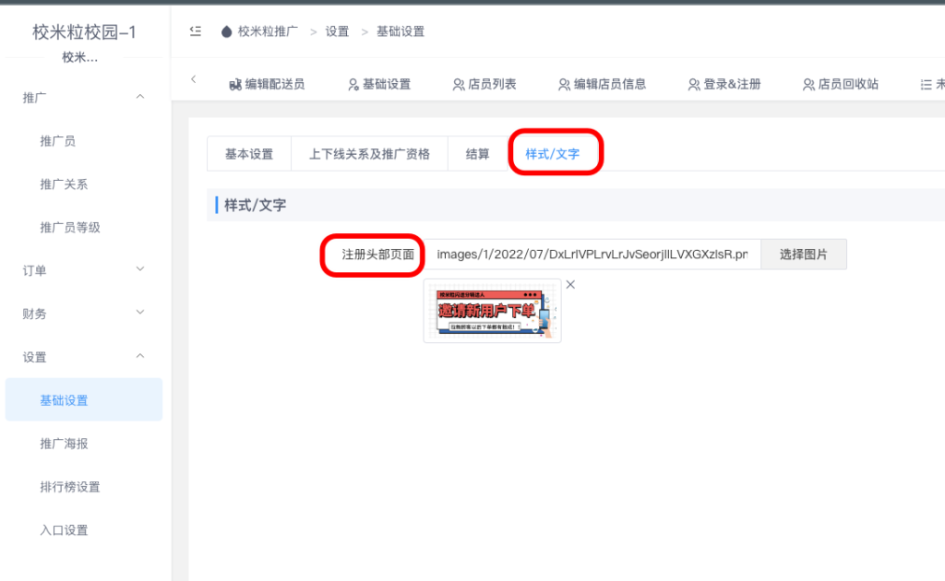Viewport: 945px width, 581px height.
Task: Open the 编辑配送员 toolbar item
Action: tap(267, 84)
